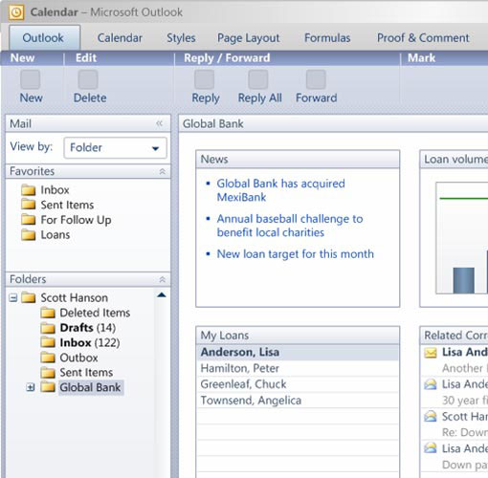Click the Reply icon
Viewport: 488px width, 478px height.
click(205, 79)
